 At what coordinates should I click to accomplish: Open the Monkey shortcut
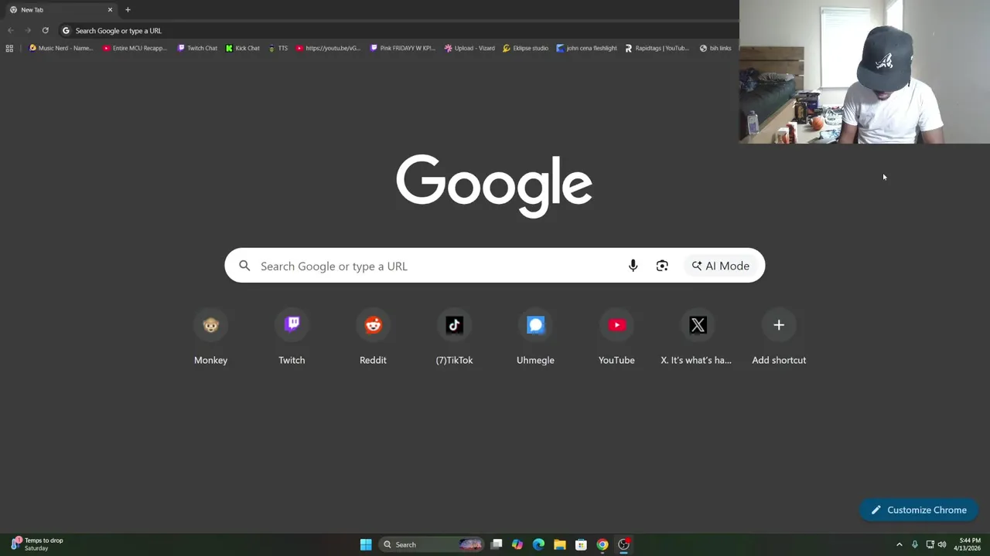pos(210,338)
